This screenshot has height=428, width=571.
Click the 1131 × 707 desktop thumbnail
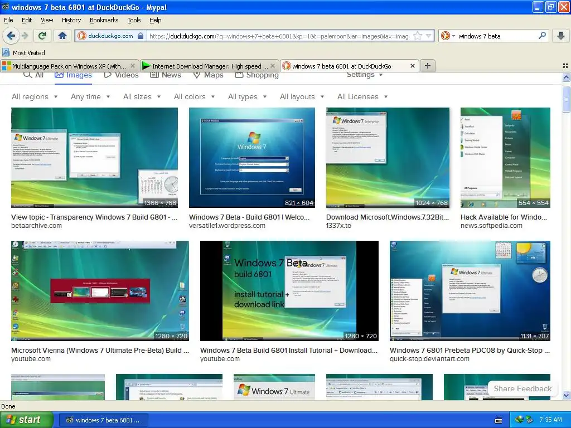point(470,291)
